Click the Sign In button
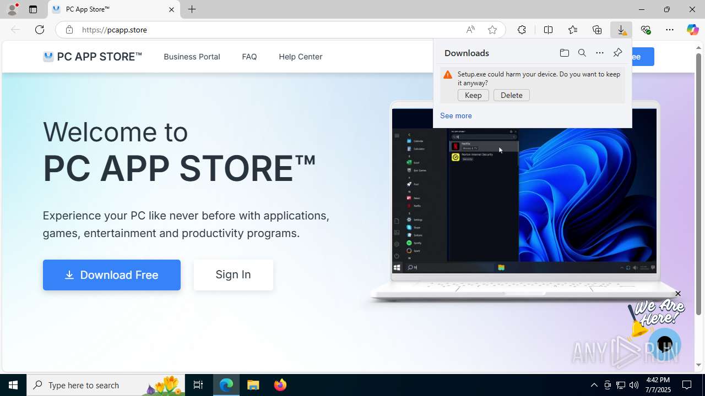The height and width of the screenshot is (396, 705). (x=233, y=274)
